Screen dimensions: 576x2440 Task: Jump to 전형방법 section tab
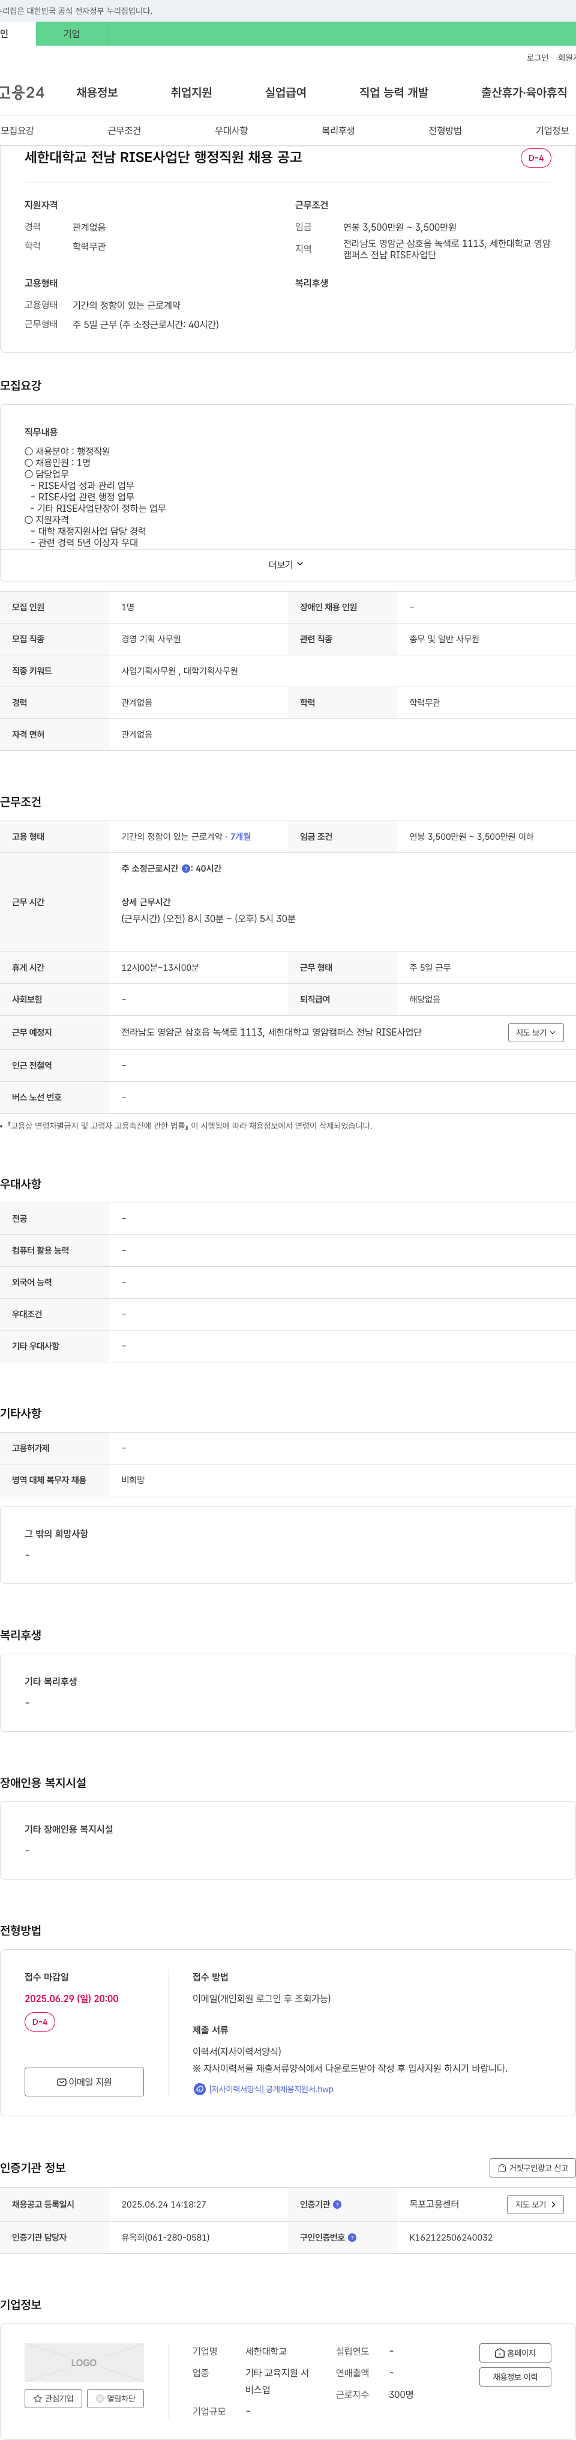click(x=445, y=131)
